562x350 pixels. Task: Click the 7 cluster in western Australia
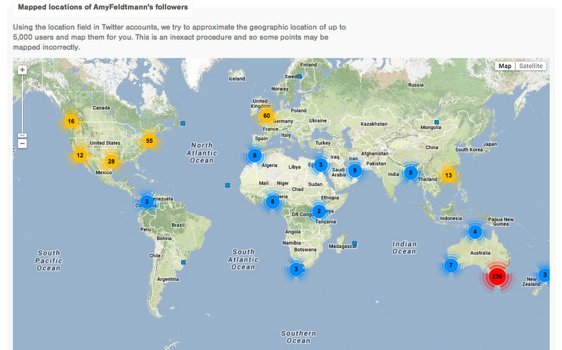click(x=451, y=266)
